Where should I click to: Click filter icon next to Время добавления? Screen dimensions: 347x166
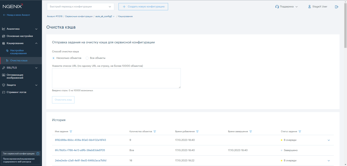click(x=197, y=131)
